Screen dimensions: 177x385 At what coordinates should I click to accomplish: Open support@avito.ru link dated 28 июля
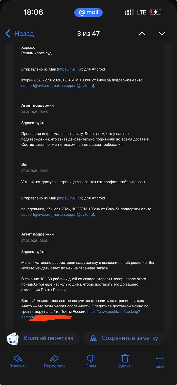tap(36, 86)
